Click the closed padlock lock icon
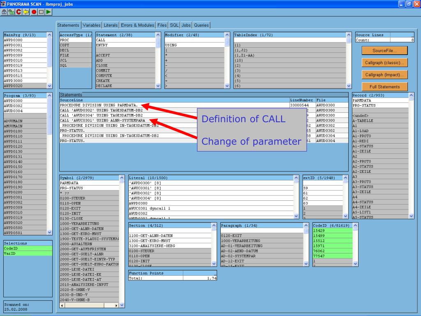Viewport: 421px width, 316px height. coord(4,12)
